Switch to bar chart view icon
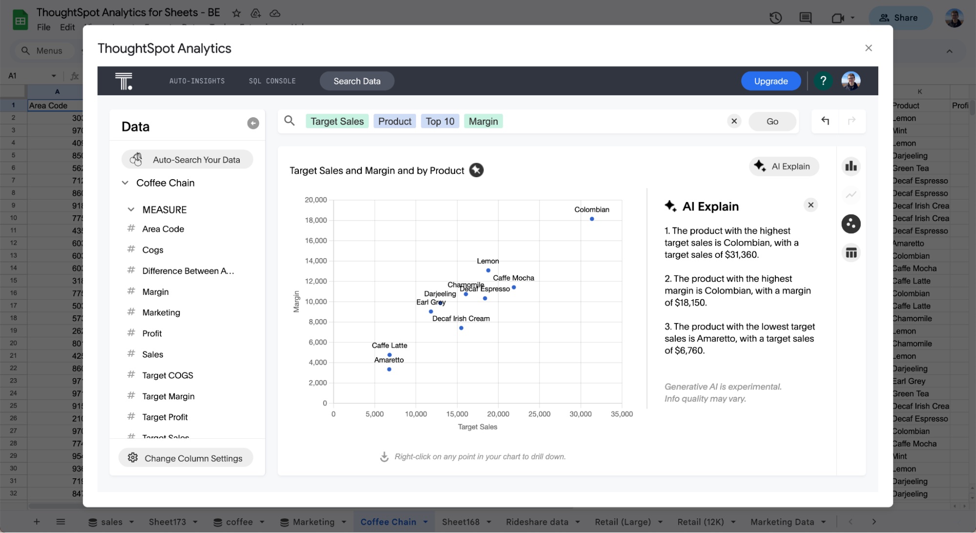The width and height of the screenshot is (976, 533). (851, 166)
